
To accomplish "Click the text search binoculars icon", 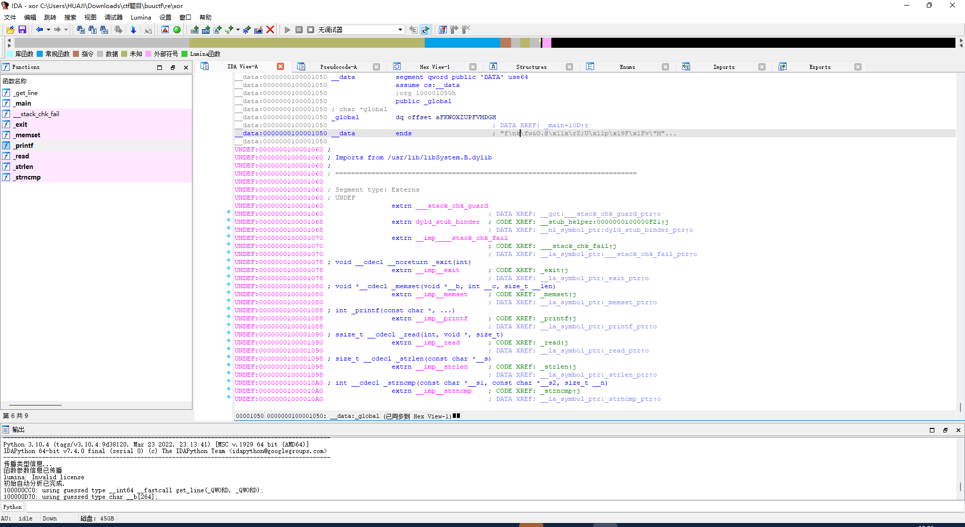I will [92, 30].
